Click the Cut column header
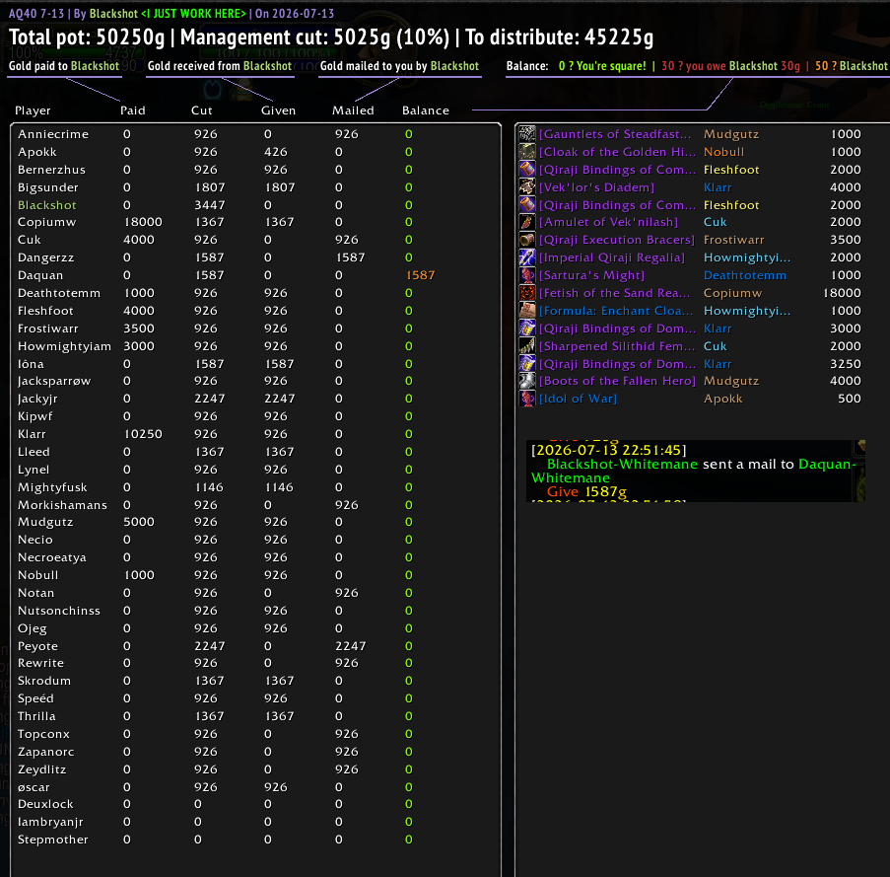The image size is (890, 877). pyautogui.click(x=201, y=110)
